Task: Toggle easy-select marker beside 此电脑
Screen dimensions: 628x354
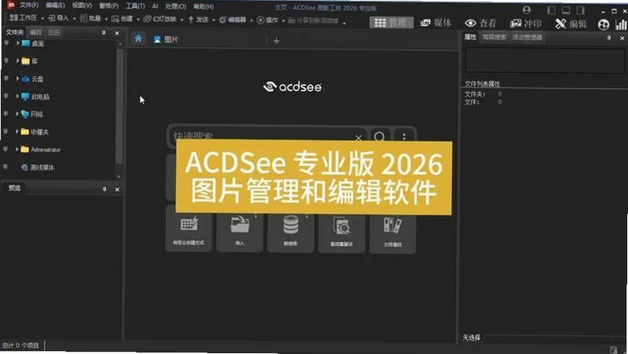Action: [x=5, y=96]
